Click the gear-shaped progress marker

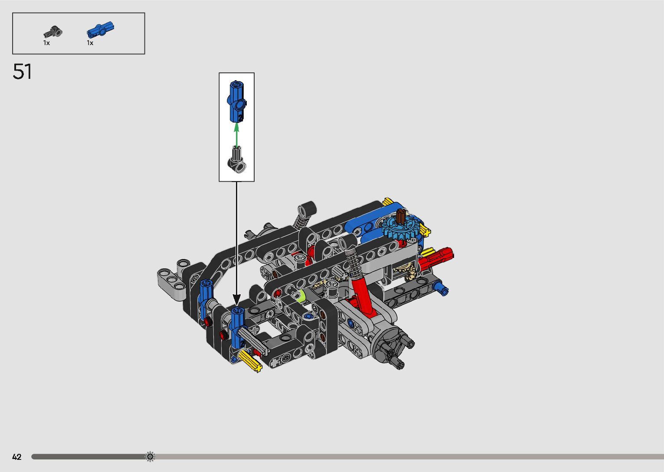click(x=150, y=456)
